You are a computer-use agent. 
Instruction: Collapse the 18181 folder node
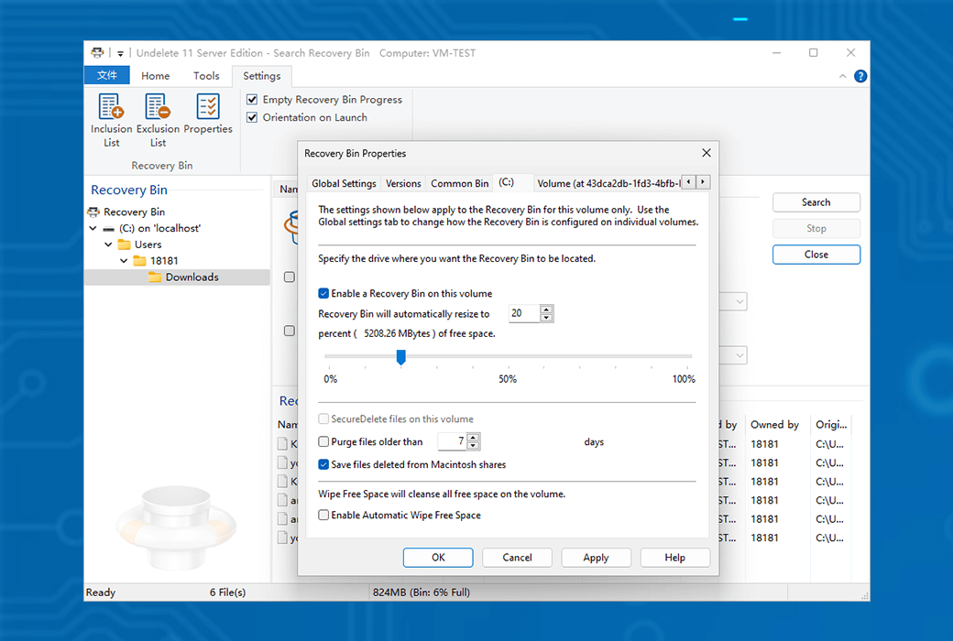point(124,261)
